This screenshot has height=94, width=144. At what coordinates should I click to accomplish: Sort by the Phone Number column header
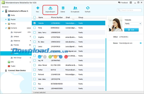pyautogui.click(x=57, y=17)
